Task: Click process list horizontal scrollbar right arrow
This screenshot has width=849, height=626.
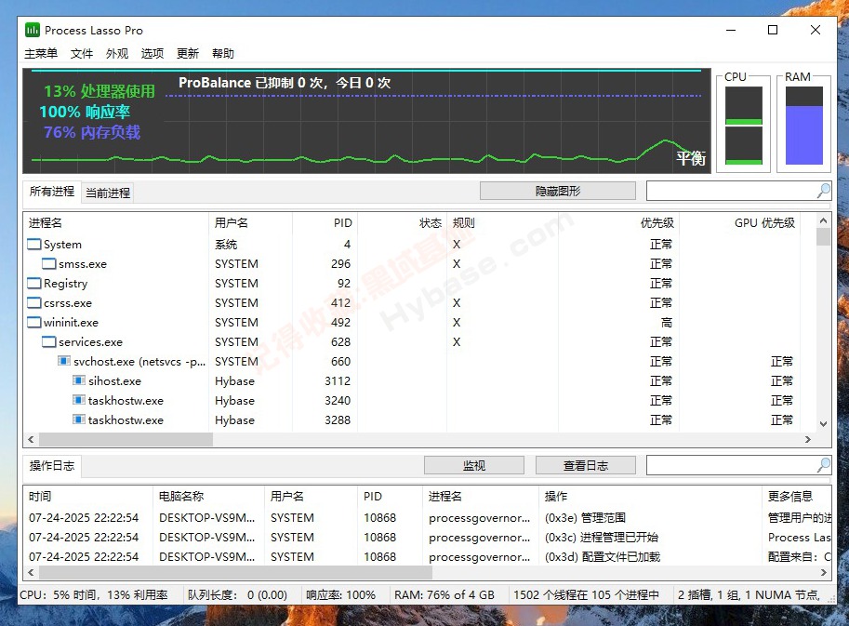Action: point(808,439)
